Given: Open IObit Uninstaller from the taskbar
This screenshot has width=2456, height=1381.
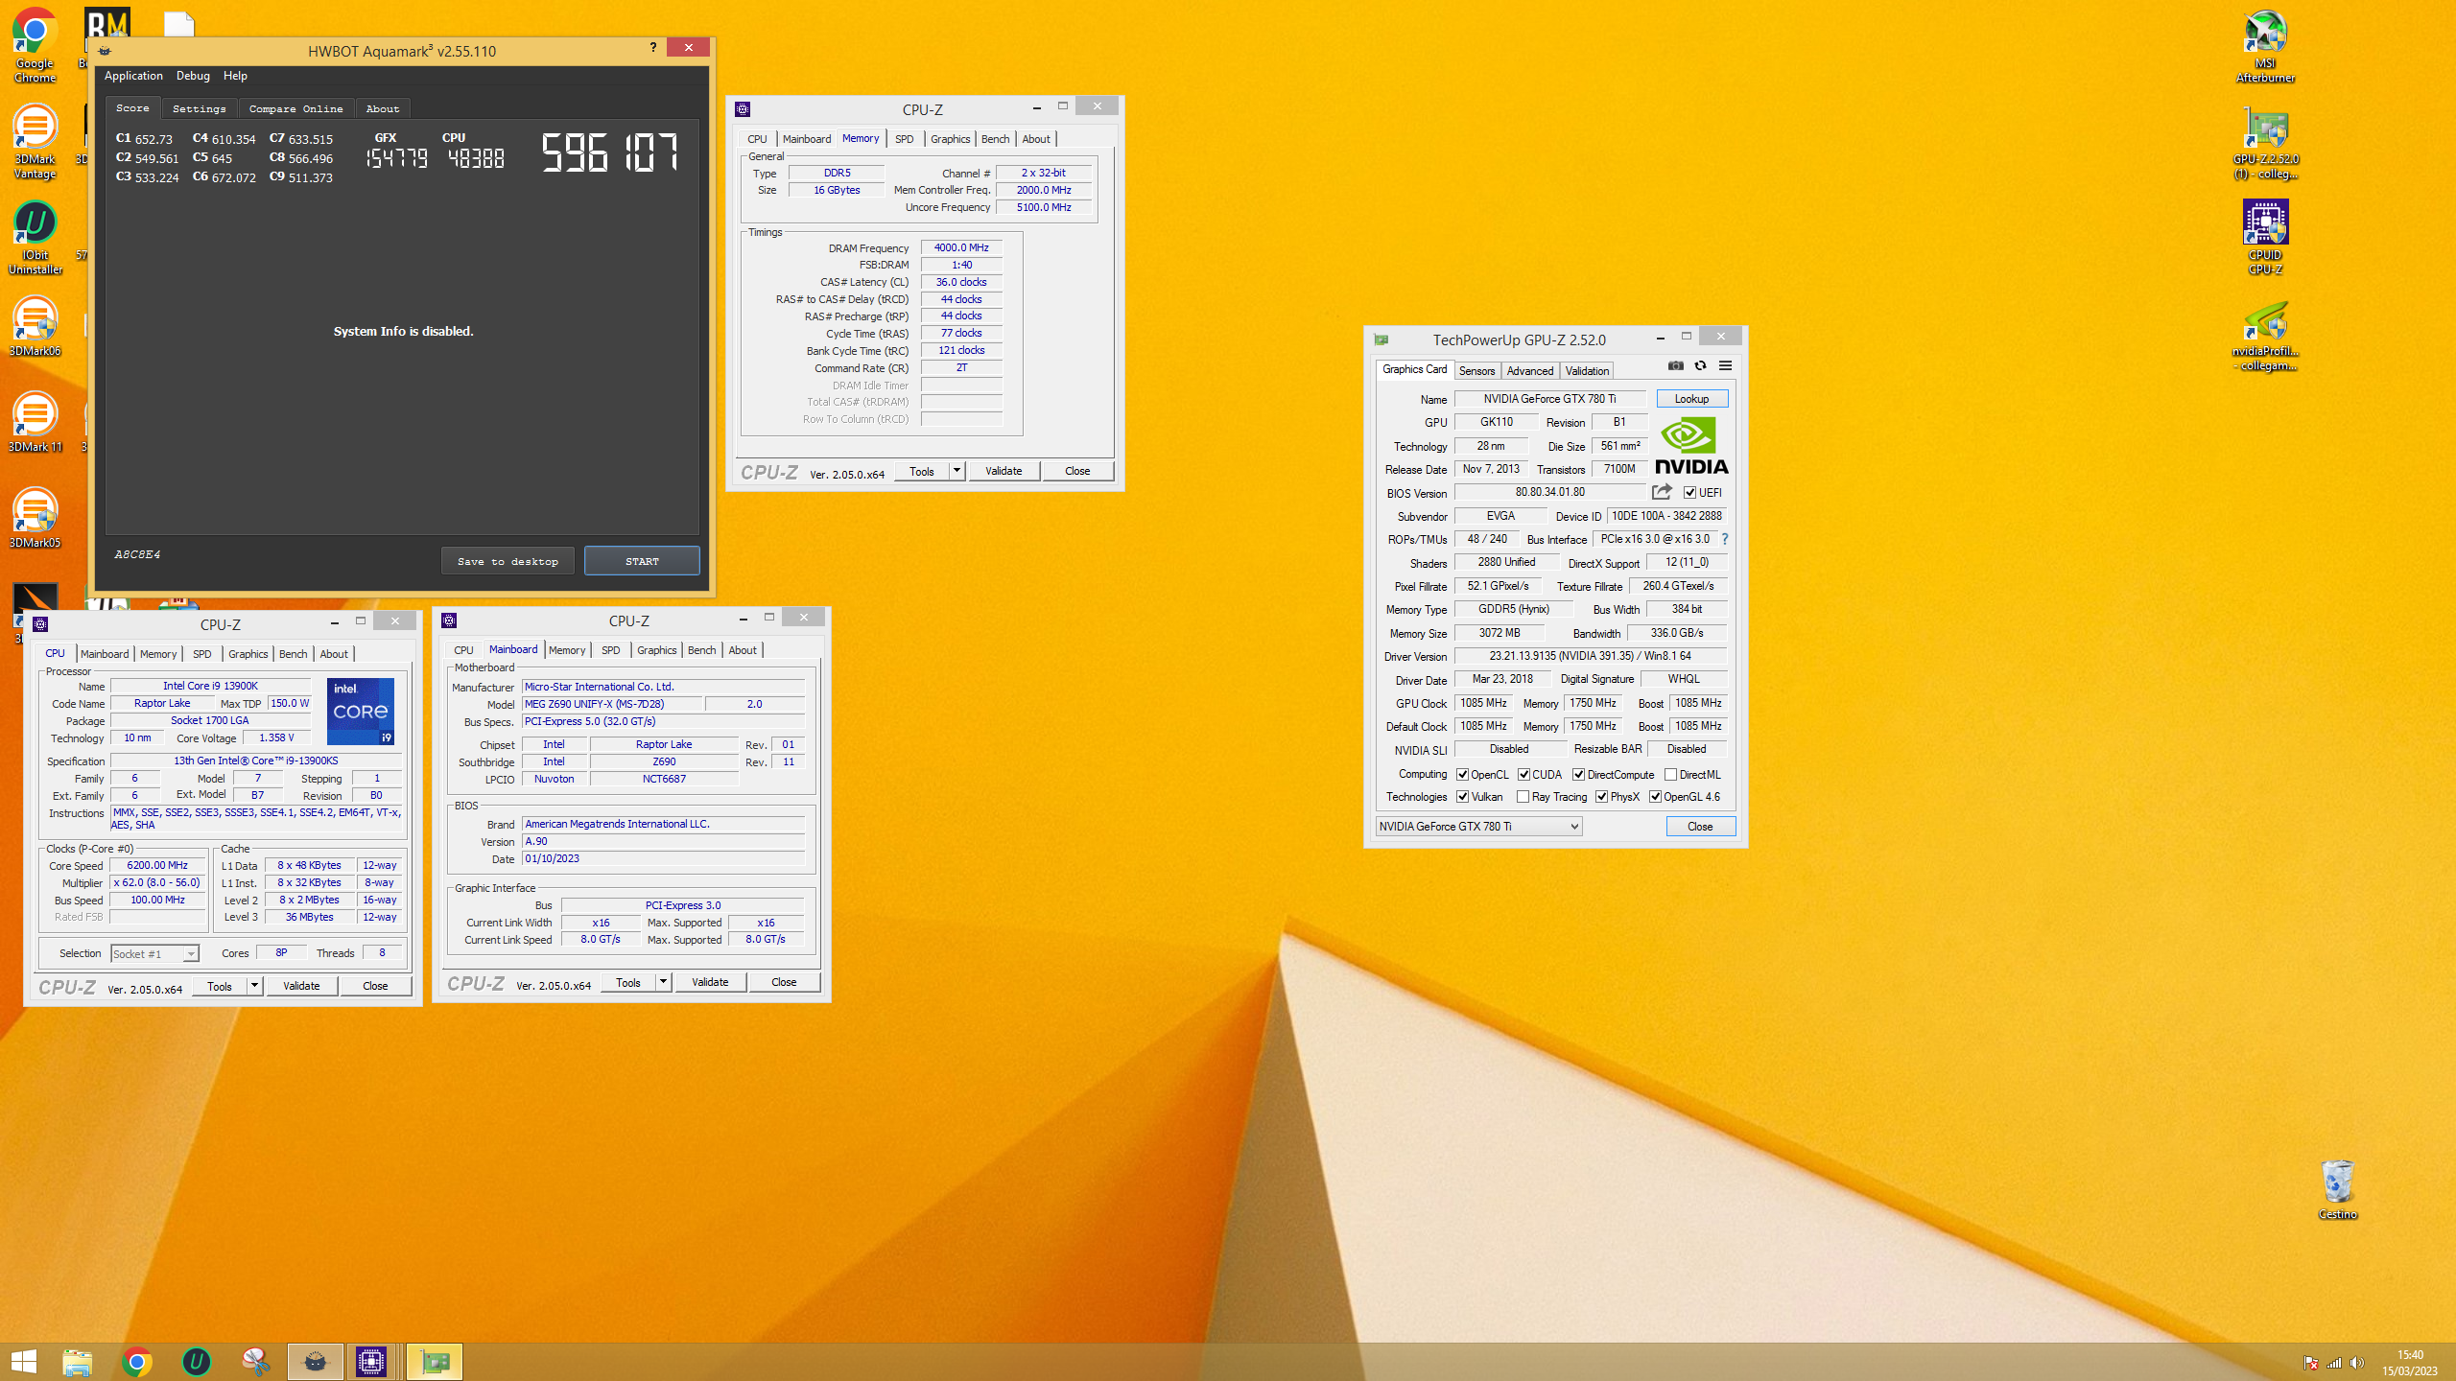Looking at the screenshot, I should click(x=197, y=1362).
